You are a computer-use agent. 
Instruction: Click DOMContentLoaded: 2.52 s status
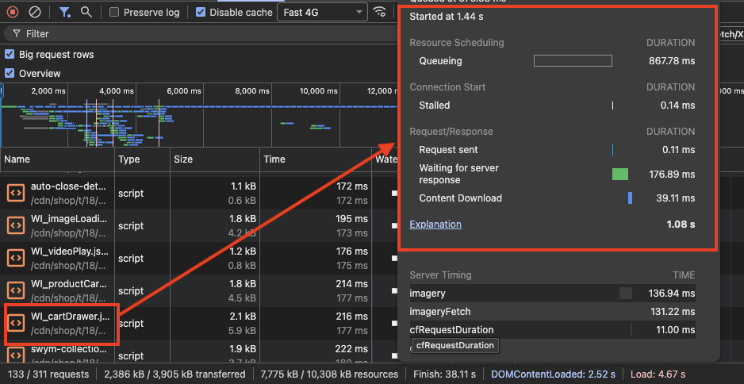[x=554, y=374]
